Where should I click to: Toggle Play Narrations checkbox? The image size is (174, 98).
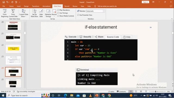pyautogui.click(x=58, y=10)
